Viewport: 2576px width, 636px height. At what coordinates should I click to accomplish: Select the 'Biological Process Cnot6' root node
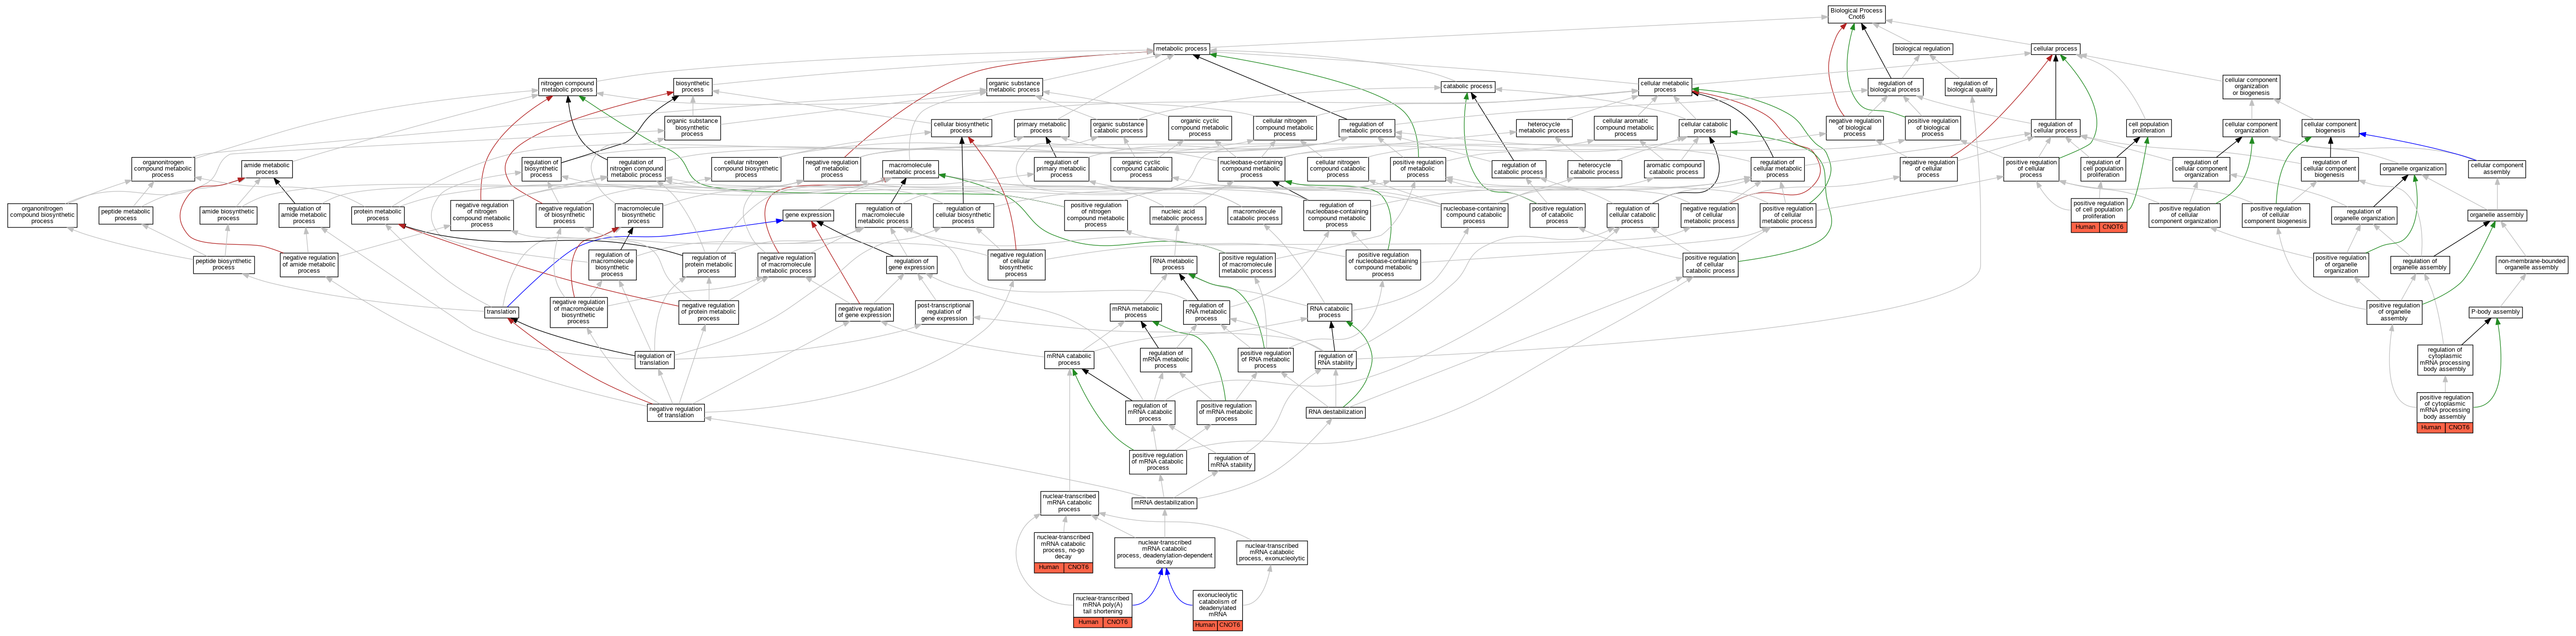pyautogui.click(x=1856, y=14)
